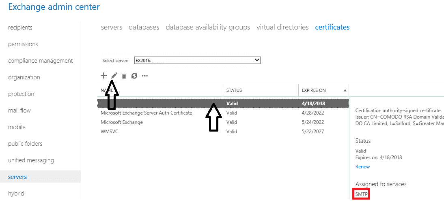Open protection section
444x202 pixels.
point(21,94)
